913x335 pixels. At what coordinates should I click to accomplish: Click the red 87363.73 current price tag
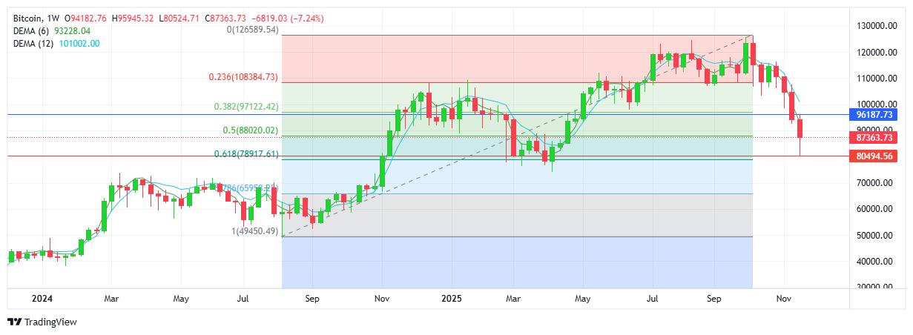coord(875,138)
